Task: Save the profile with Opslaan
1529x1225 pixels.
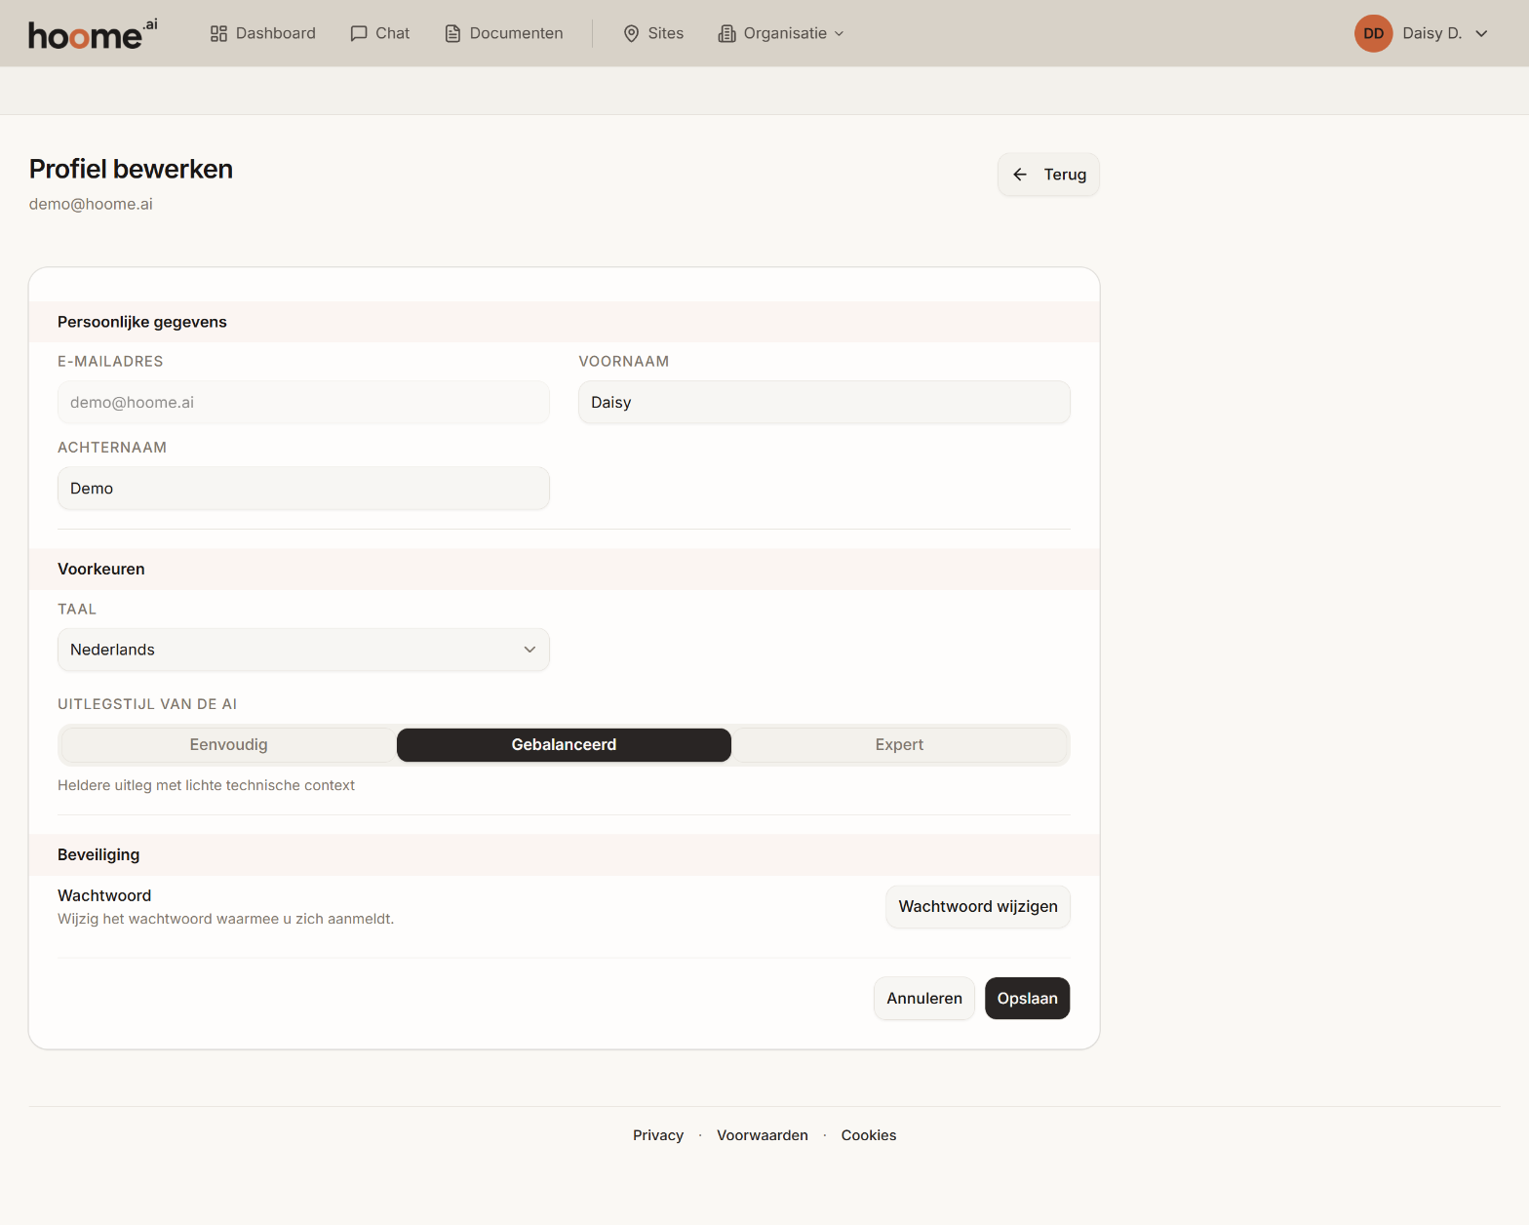Action: tap(1027, 999)
